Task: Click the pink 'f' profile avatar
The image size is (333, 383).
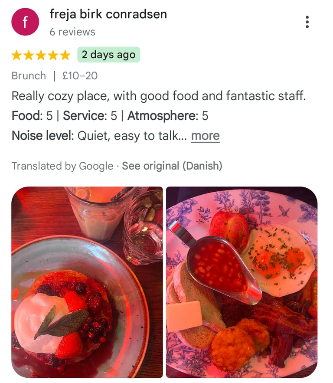Action: 25,22
